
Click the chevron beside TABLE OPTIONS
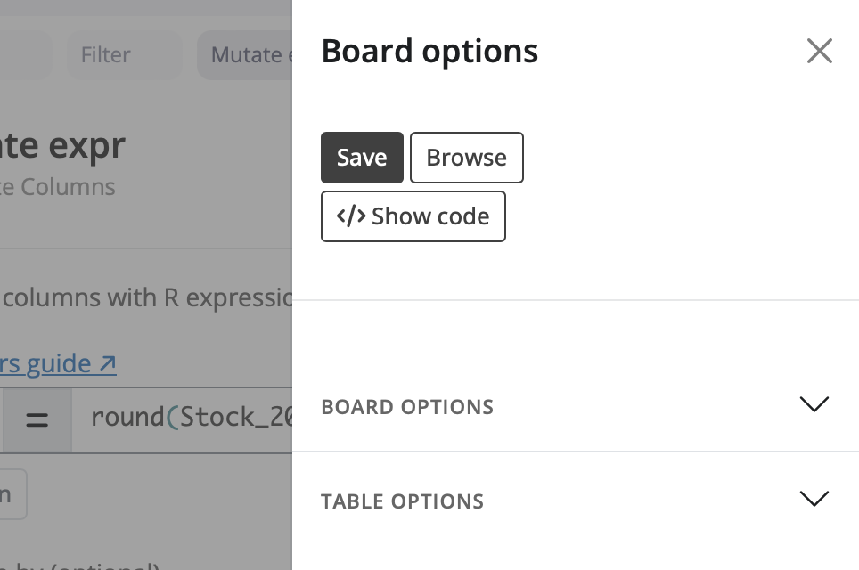pos(814,499)
